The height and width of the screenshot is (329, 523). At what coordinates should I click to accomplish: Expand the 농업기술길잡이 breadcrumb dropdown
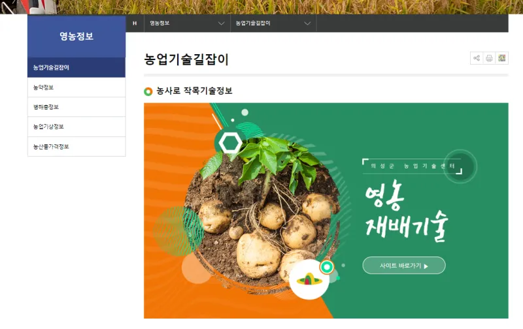tap(273, 23)
